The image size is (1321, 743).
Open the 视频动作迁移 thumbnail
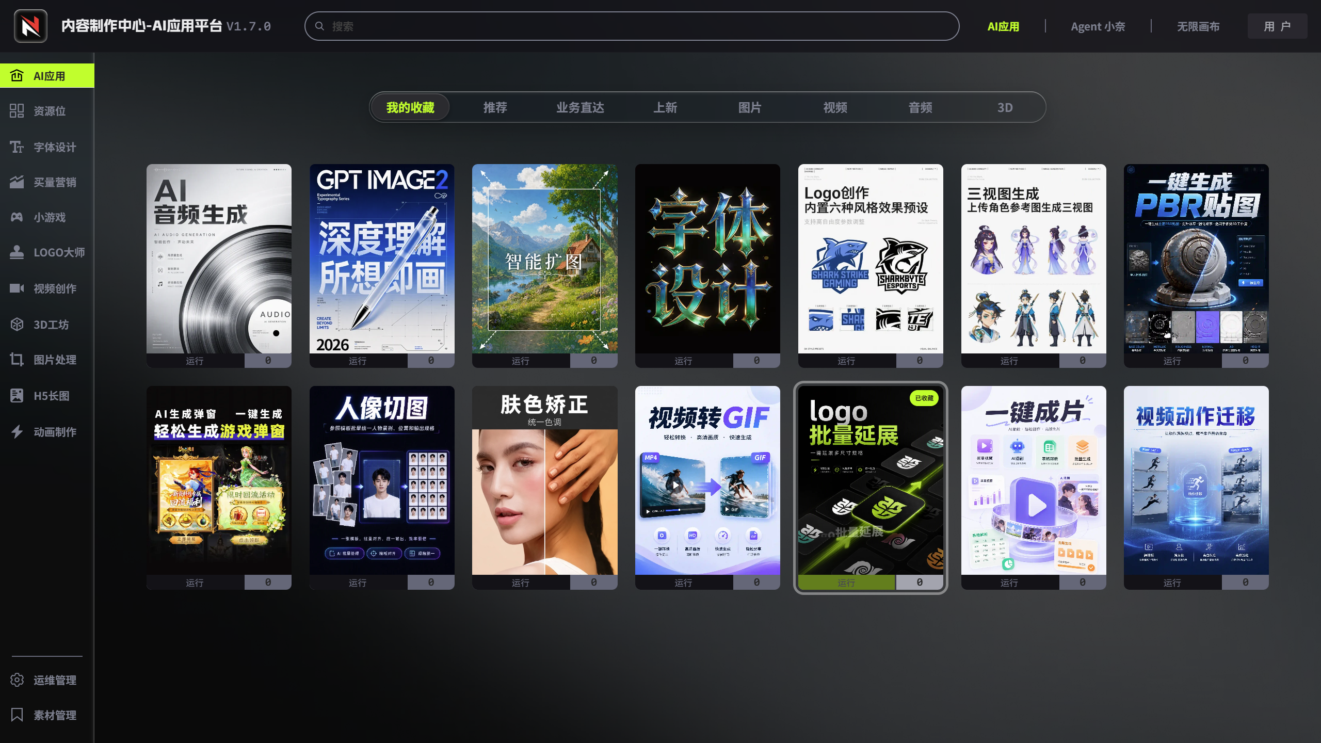1196,480
